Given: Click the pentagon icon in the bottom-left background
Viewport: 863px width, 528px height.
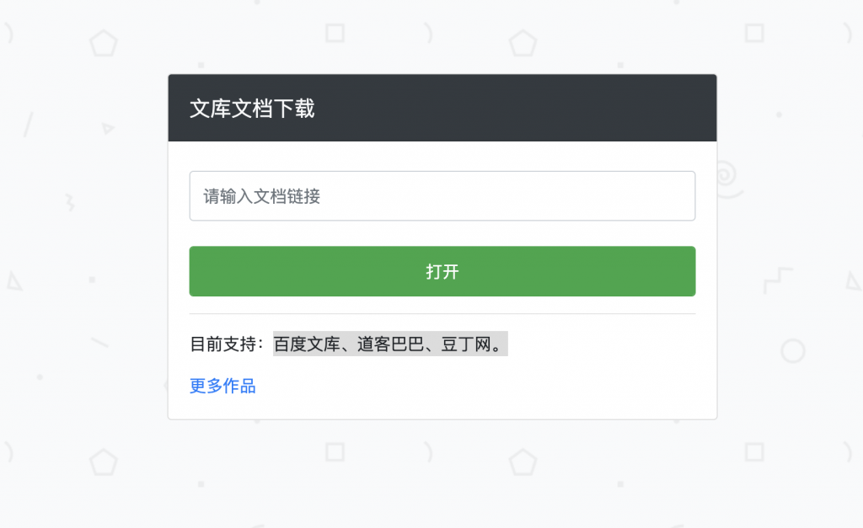Looking at the screenshot, I should coord(103,461).
